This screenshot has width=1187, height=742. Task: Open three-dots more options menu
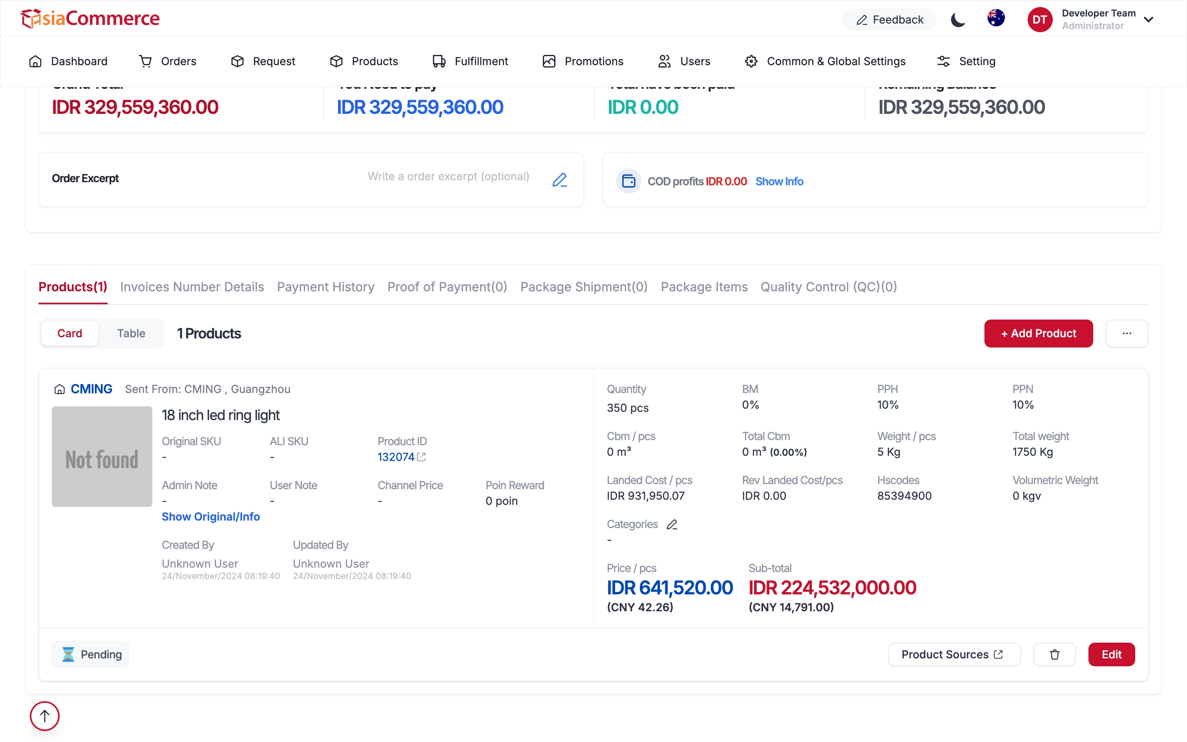pos(1127,333)
